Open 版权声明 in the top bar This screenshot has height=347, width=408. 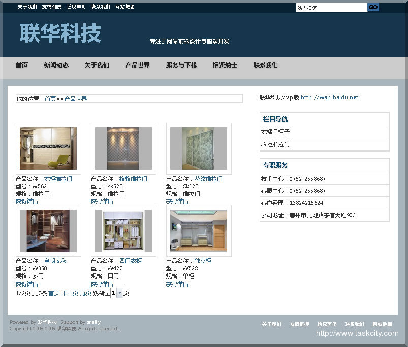76,7
